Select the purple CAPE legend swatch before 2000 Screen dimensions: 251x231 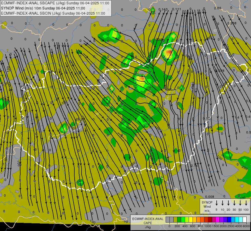click(221, 219)
